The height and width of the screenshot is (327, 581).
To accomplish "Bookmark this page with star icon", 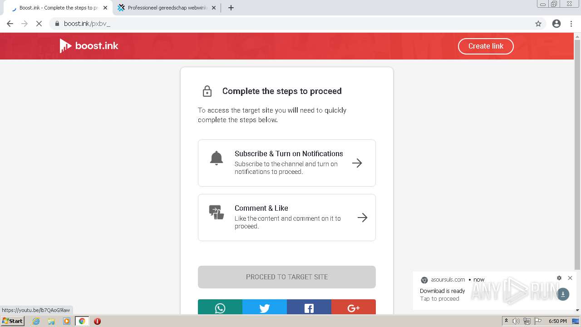I will (x=538, y=24).
